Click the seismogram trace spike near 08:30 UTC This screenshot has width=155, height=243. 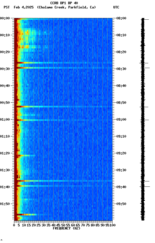[145, 68]
